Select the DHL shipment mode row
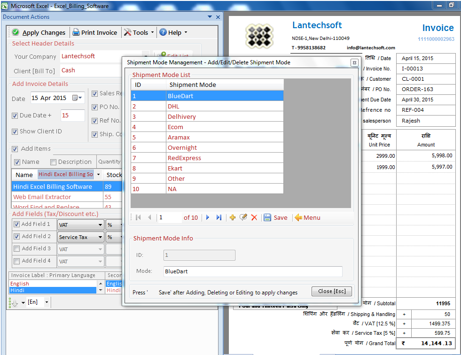 (x=207, y=107)
